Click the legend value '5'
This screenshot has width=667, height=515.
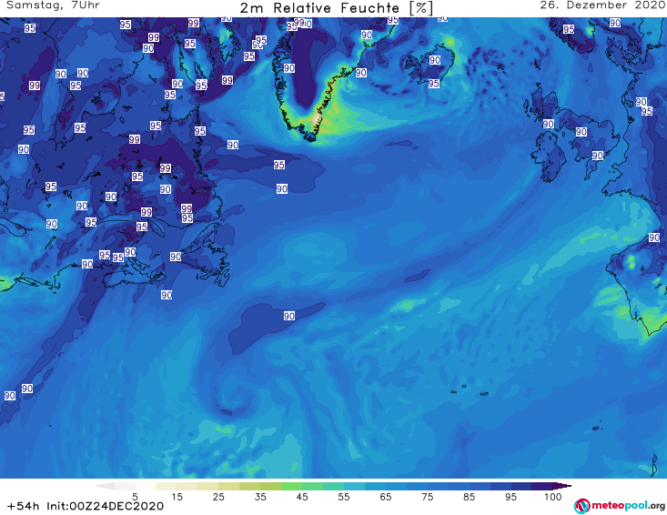[x=135, y=497]
